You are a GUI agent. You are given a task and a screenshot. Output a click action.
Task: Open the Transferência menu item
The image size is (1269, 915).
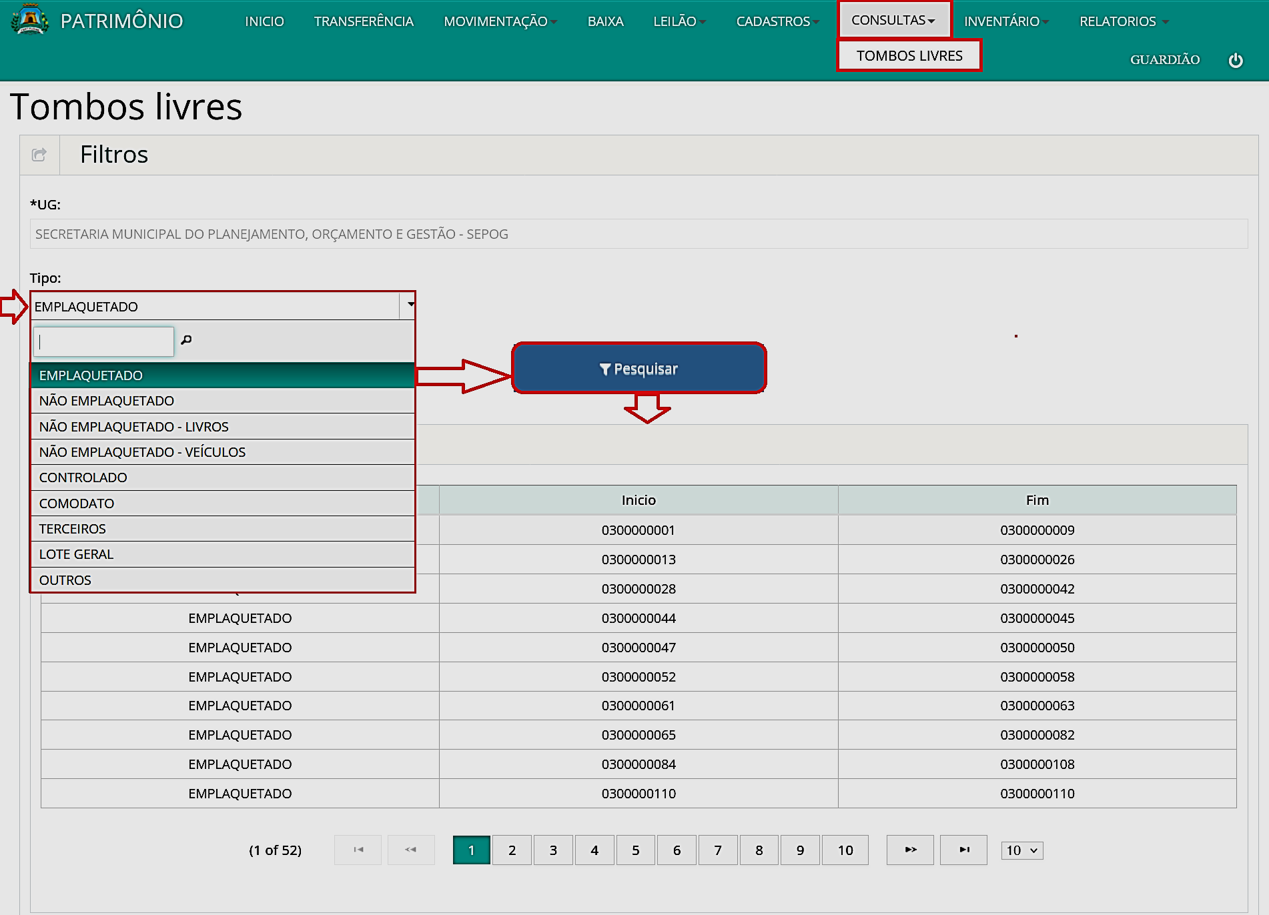point(364,21)
